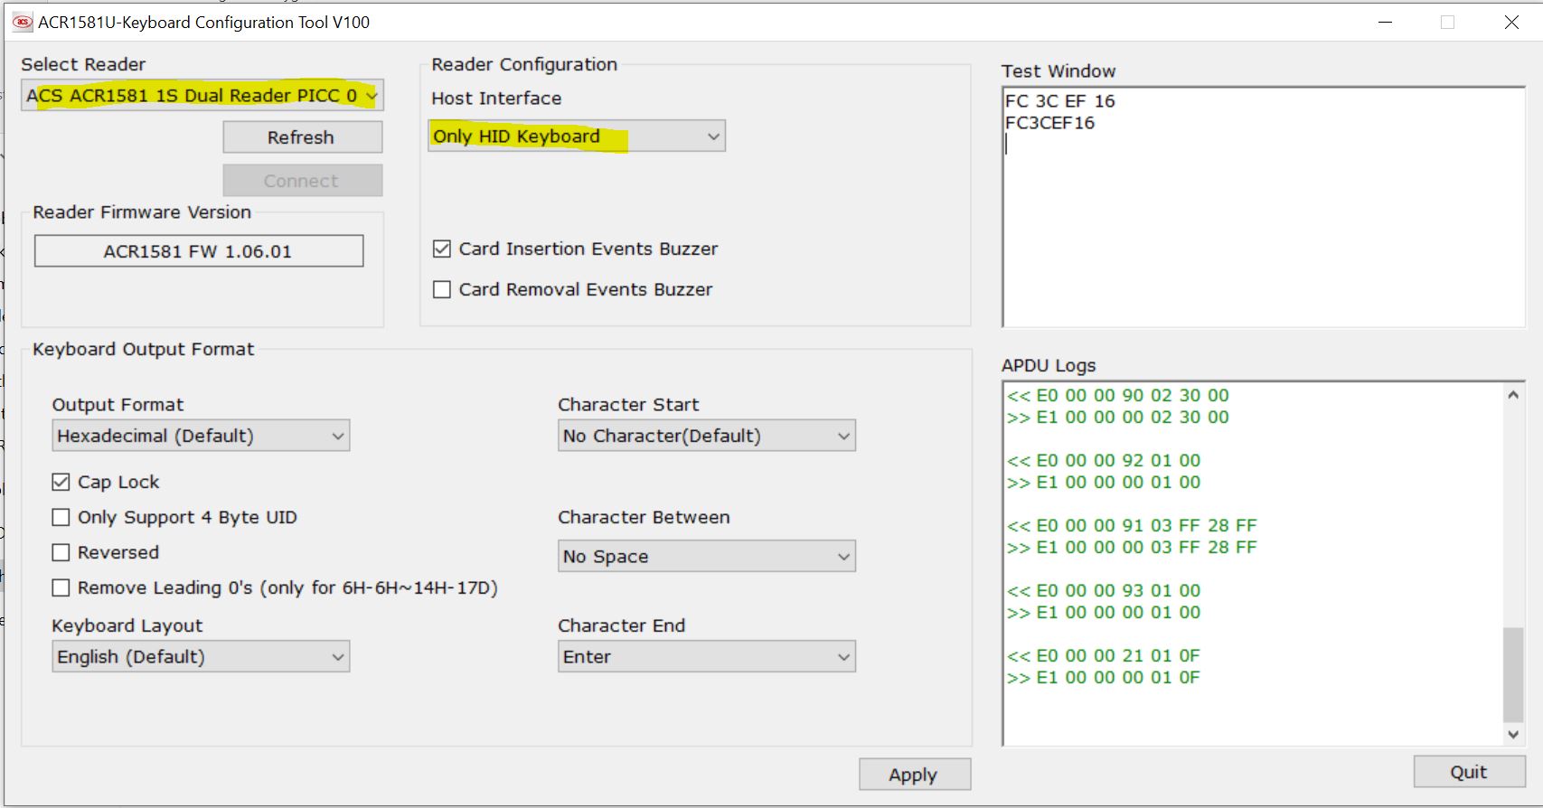
Task: Click the greyed Connect button
Action: (x=303, y=181)
